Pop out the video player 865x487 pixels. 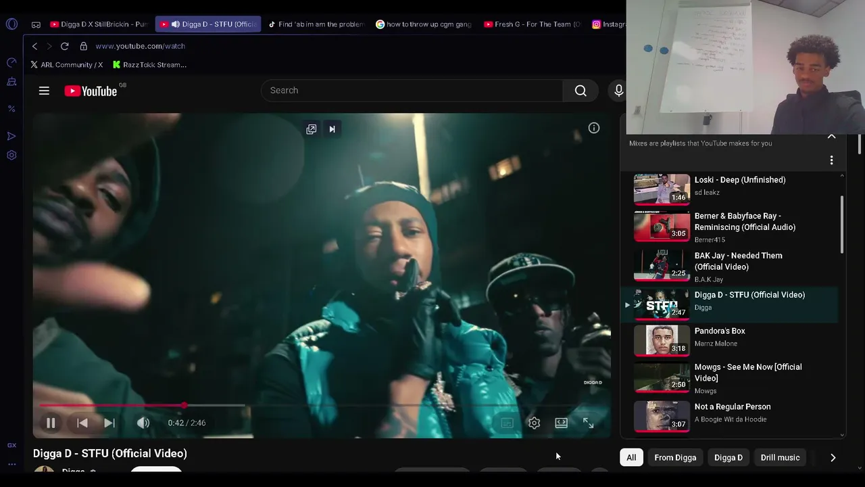[311, 129]
